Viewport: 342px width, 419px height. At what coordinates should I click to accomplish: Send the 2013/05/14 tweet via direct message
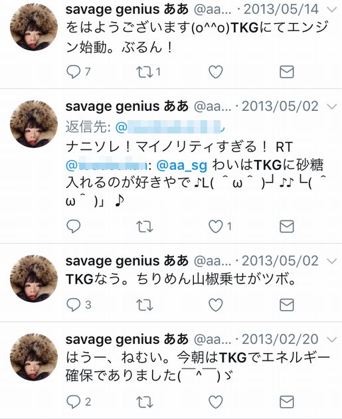(x=287, y=72)
